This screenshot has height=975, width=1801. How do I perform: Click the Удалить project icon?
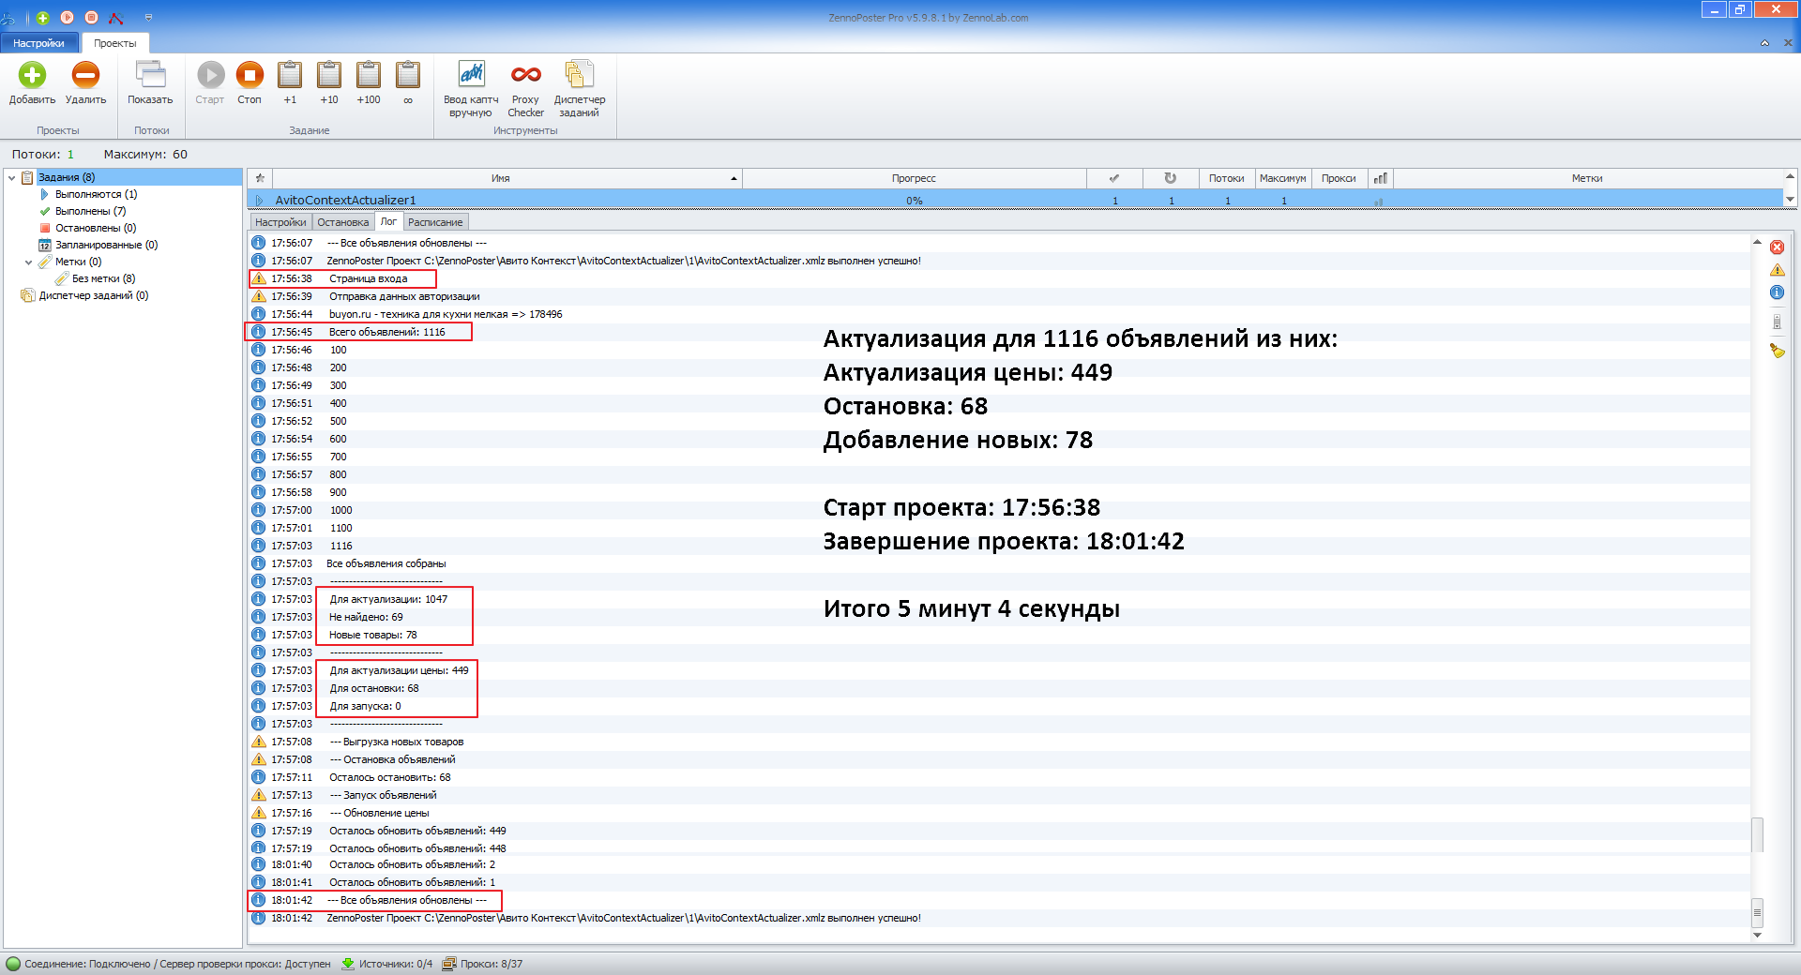tap(85, 76)
